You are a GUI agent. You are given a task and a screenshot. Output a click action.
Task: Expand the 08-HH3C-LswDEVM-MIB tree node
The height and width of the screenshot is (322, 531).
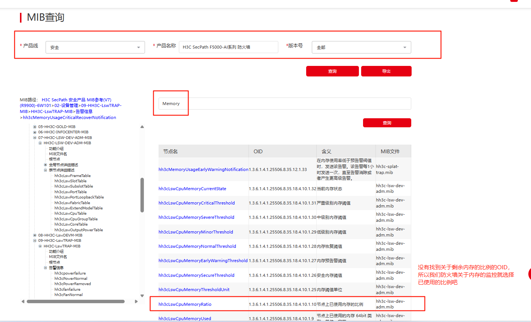pyautogui.click(x=35, y=235)
